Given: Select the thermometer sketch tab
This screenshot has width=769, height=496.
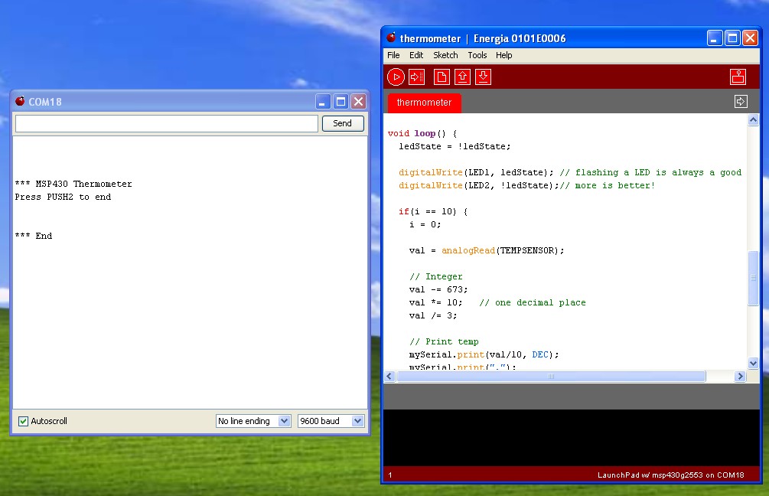Looking at the screenshot, I should point(424,103).
